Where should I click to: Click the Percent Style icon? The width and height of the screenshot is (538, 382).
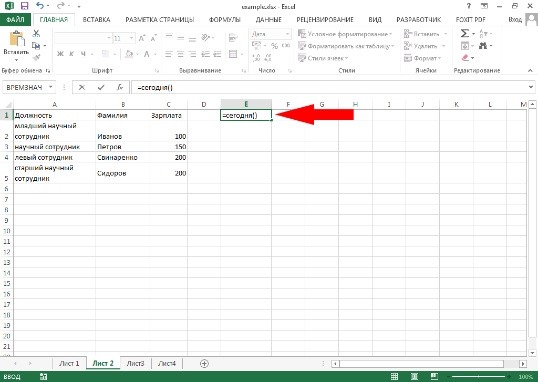point(274,46)
